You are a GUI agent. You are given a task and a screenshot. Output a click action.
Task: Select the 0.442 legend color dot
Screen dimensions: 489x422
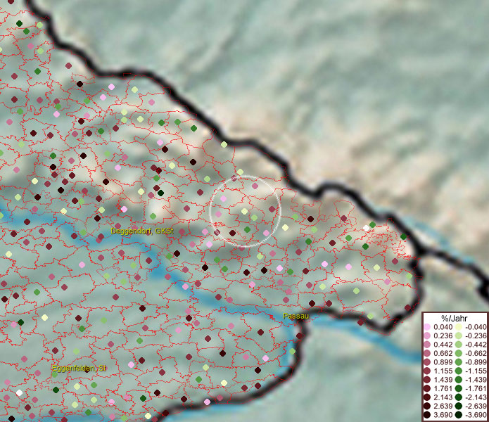point(427,345)
